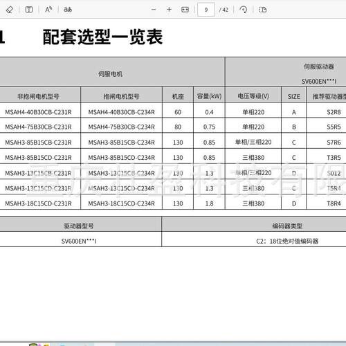346x346 pixels.
Task: Click the 伺服驱动器 header text
Action: (319, 66)
